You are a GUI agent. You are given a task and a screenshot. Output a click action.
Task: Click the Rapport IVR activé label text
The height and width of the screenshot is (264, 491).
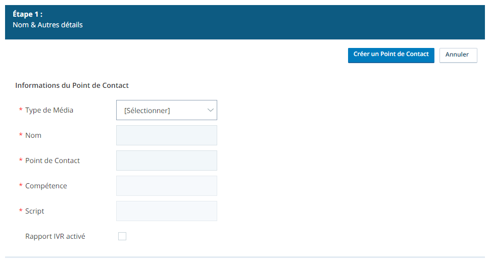55,236
